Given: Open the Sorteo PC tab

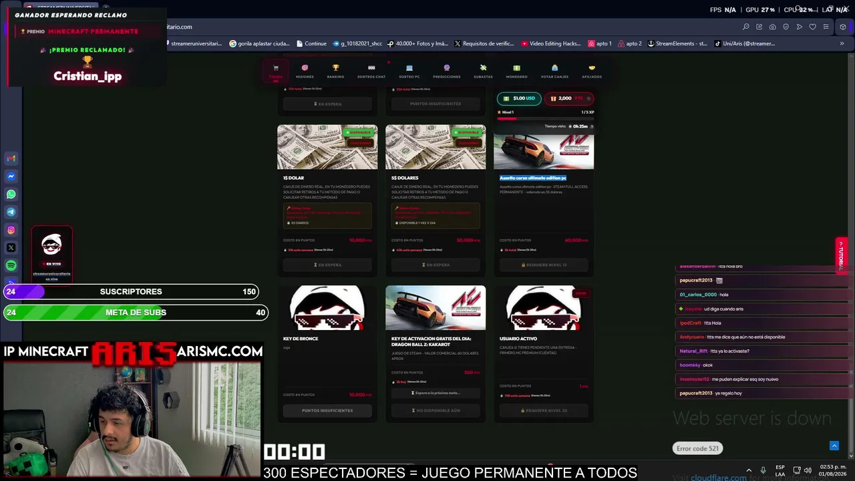Looking at the screenshot, I should coord(409,71).
